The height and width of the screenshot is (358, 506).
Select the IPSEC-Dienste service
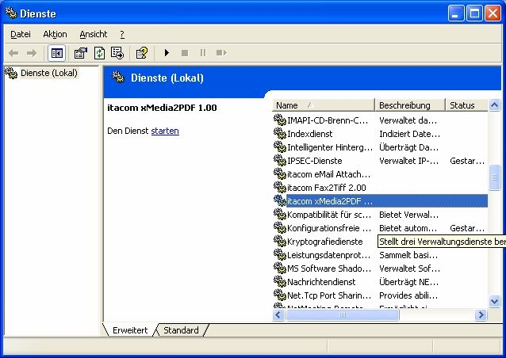tap(380, 161)
